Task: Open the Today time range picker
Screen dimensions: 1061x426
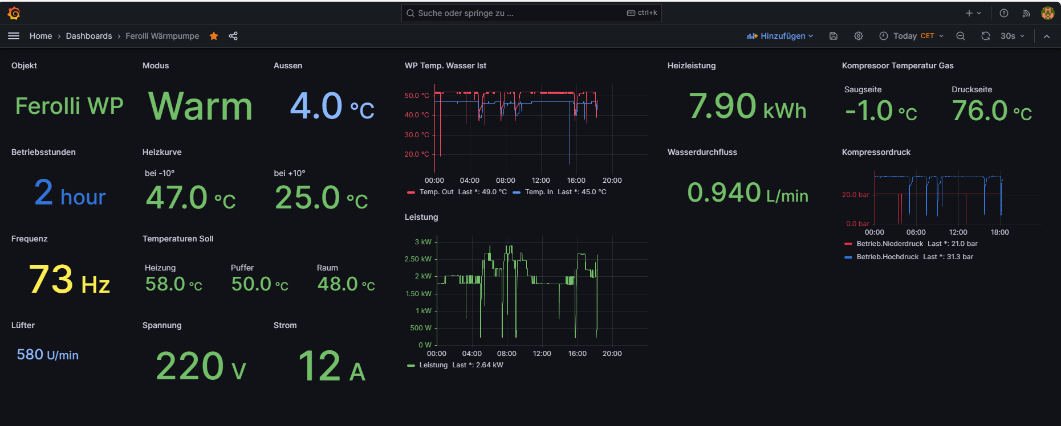Action: (x=911, y=36)
